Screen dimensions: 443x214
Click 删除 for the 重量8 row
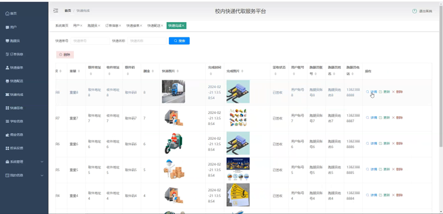[397, 92]
